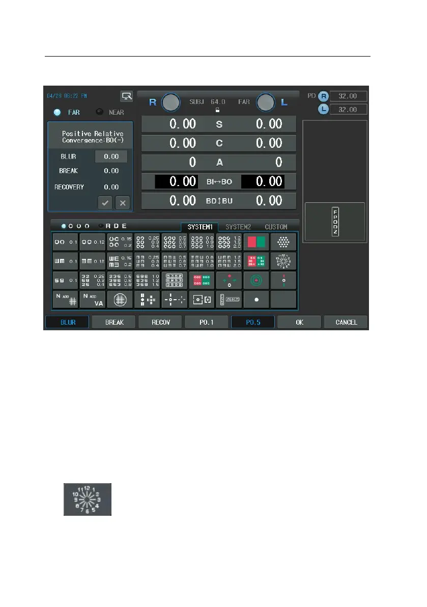Select the concentric green circles chart
The width and height of the screenshot is (427, 607).
(x=256, y=280)
